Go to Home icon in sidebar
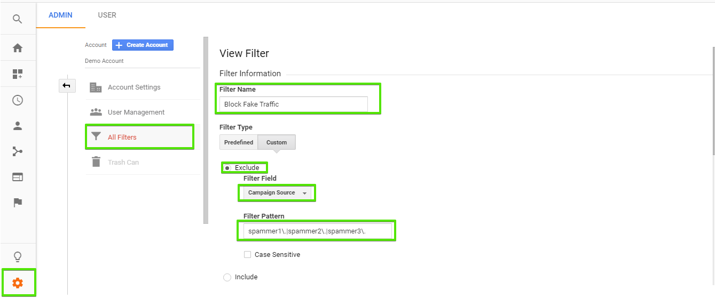 click(x=18, y=48)
